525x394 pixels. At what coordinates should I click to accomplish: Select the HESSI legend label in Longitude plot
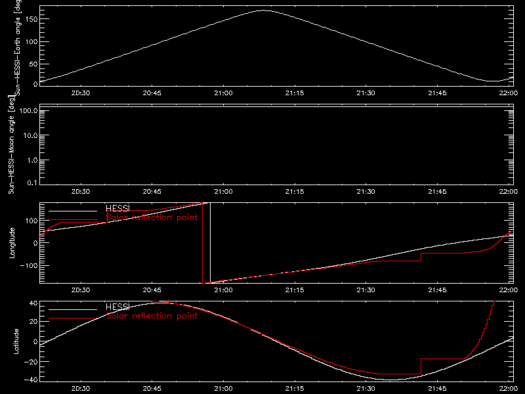click(117, 208)
